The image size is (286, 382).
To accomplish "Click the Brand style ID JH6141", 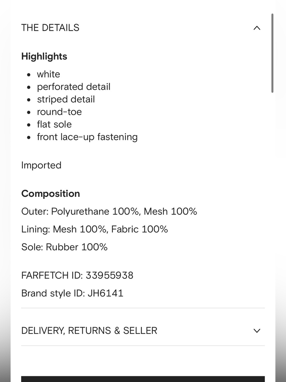I will 72,293.
